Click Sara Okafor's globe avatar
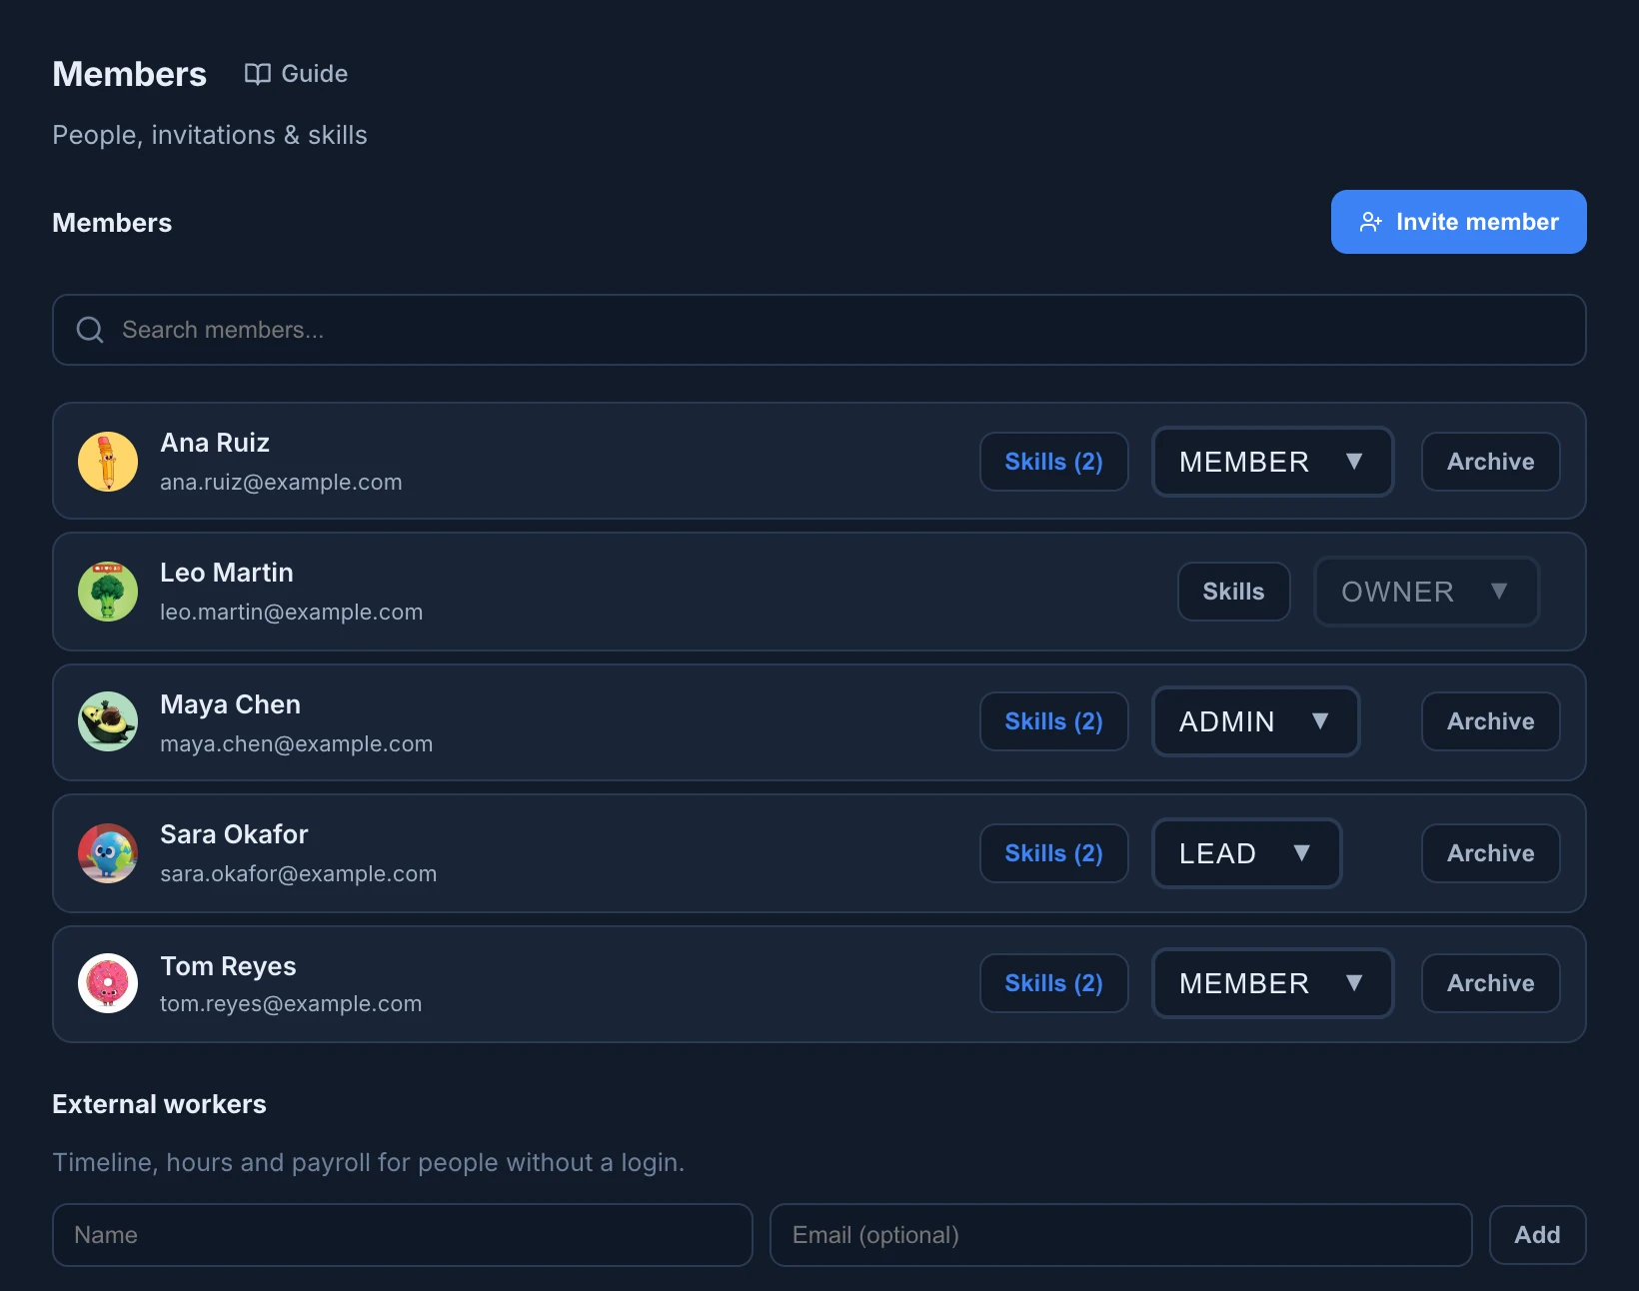 point(108,853)
